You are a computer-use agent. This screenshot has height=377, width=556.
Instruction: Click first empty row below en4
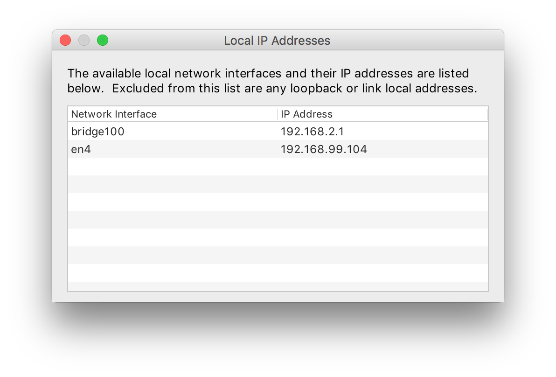(278, 167)
